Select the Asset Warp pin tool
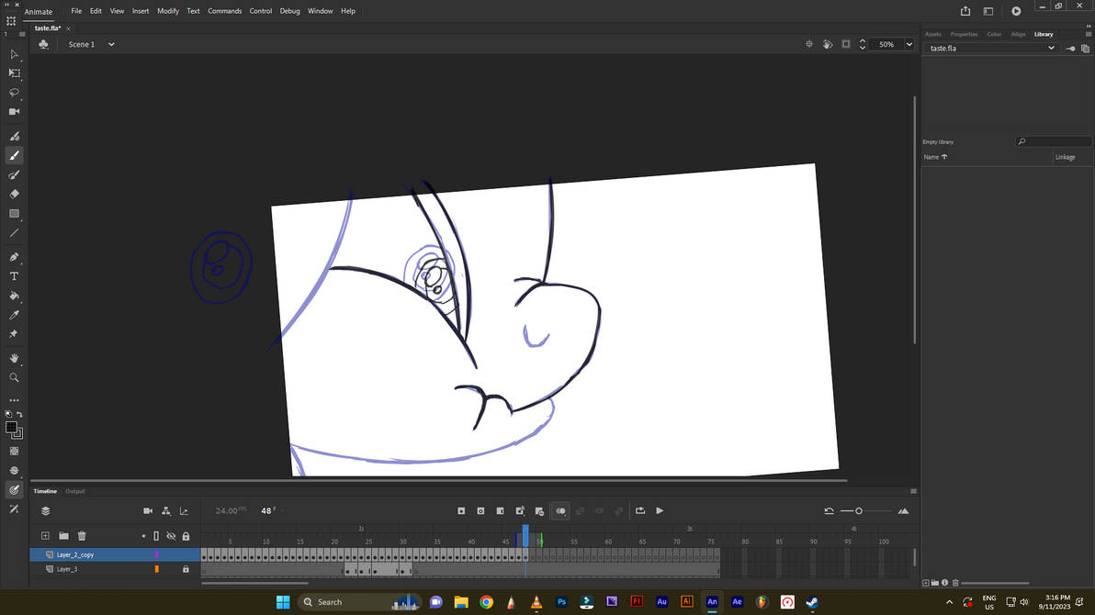Viewport: 1095px width, 615px height. [x=14, y=334]
